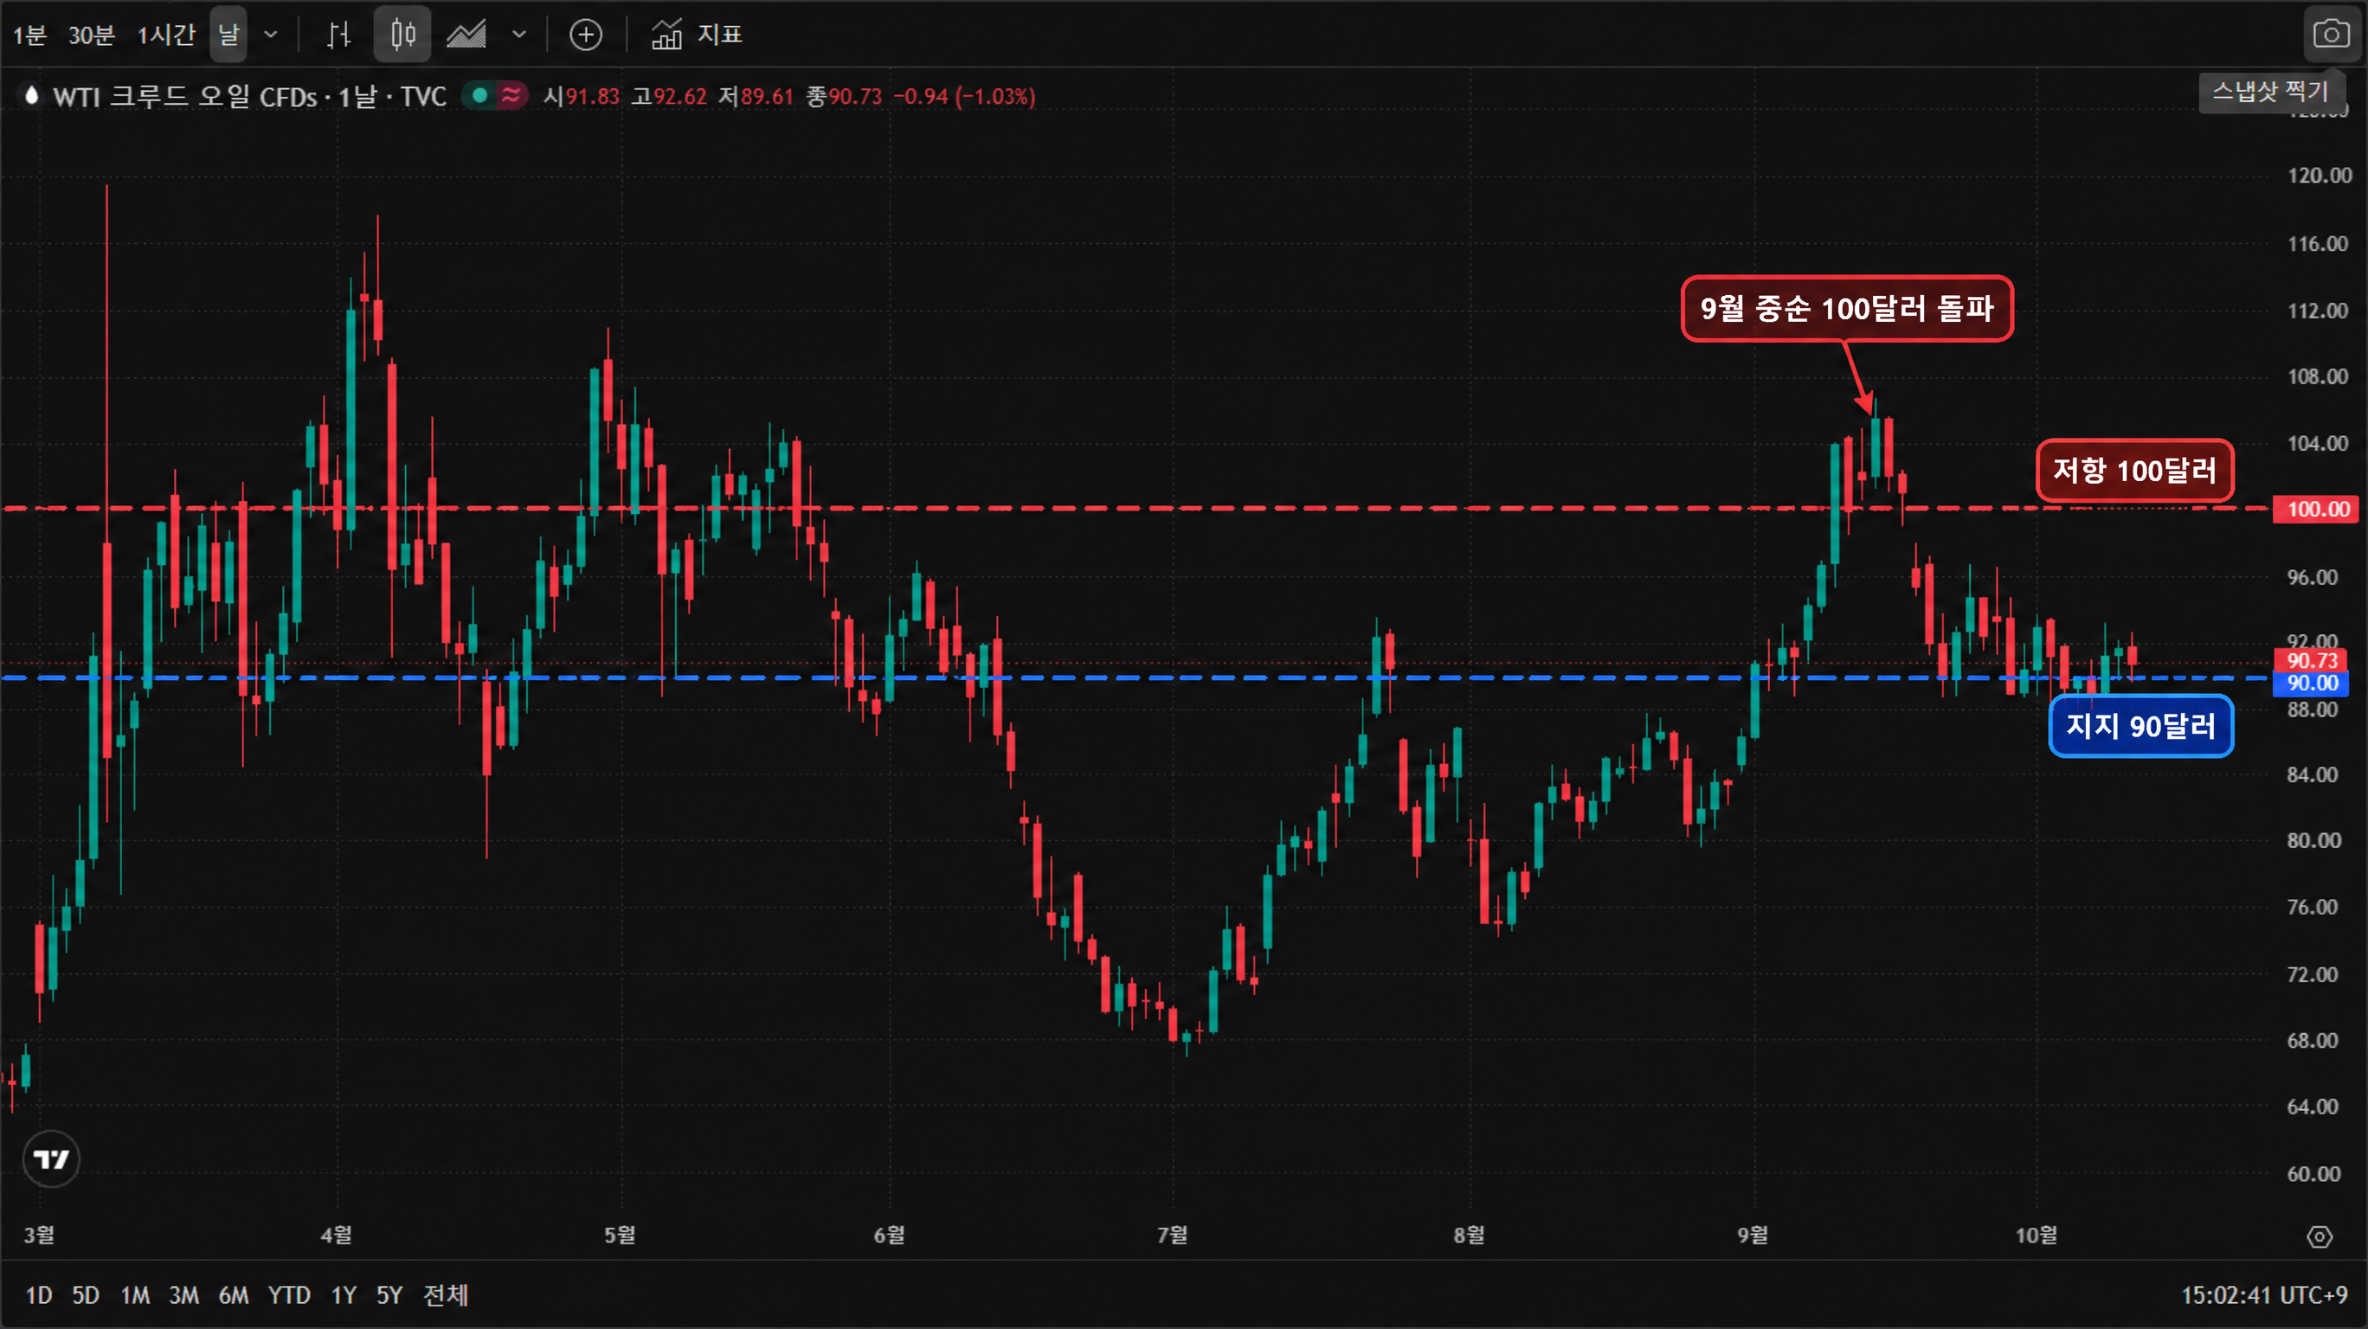Click the 15:02:41 UTC+9 timezone clock

pyautogui.click(x=2263, y=1295)
